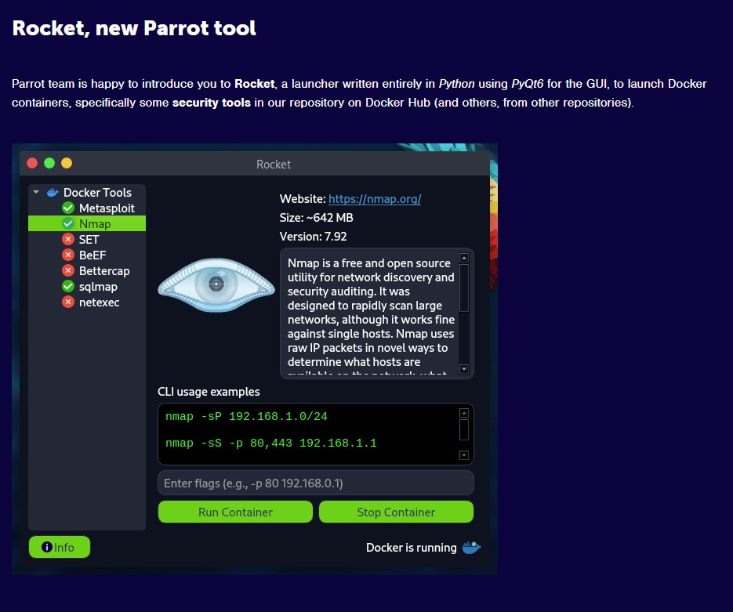Image resolution: width=733 pixels, height=612 pixels.
Task: Click the 'Size: ~642 MB' text
Action: point(317,218)
